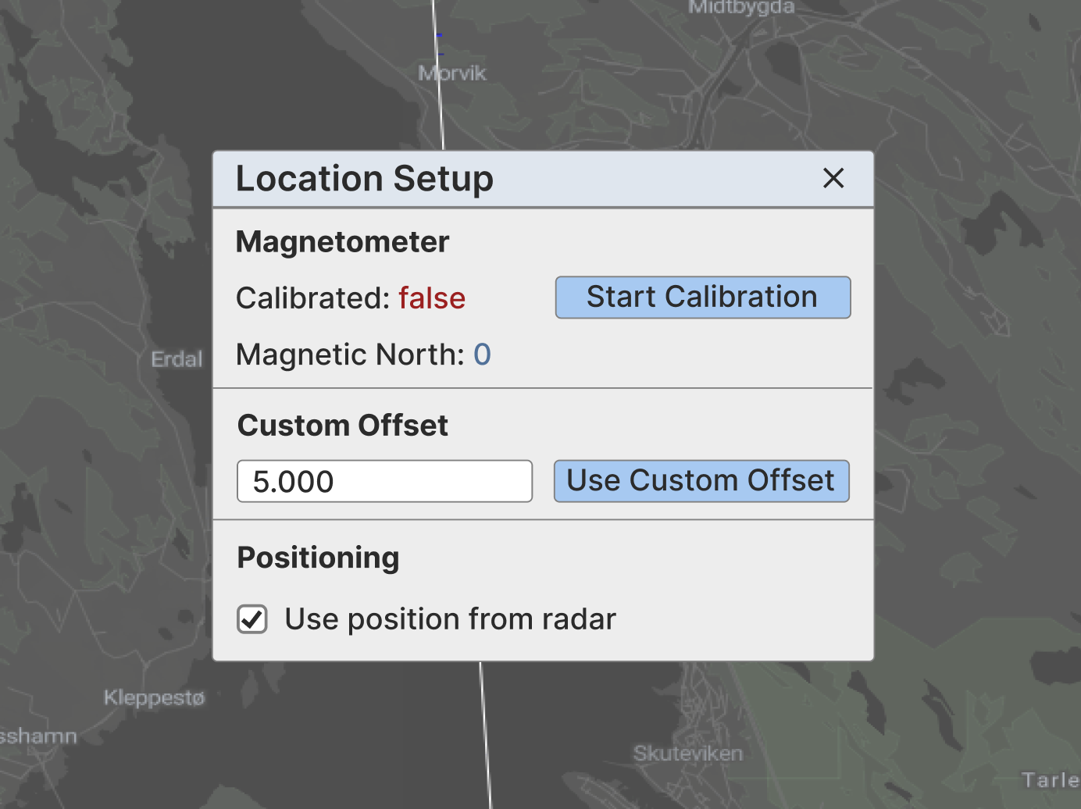The height and width of the screenshot is (809, 1081).
Task: Close the Location Setup dialog
Action: point(833,179)
